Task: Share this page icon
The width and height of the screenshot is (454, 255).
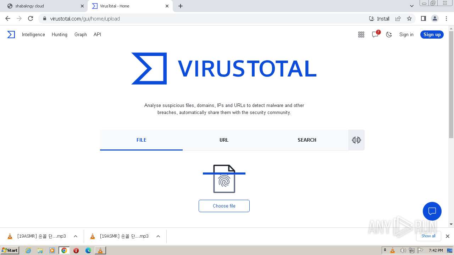Action: click(398, 18)
